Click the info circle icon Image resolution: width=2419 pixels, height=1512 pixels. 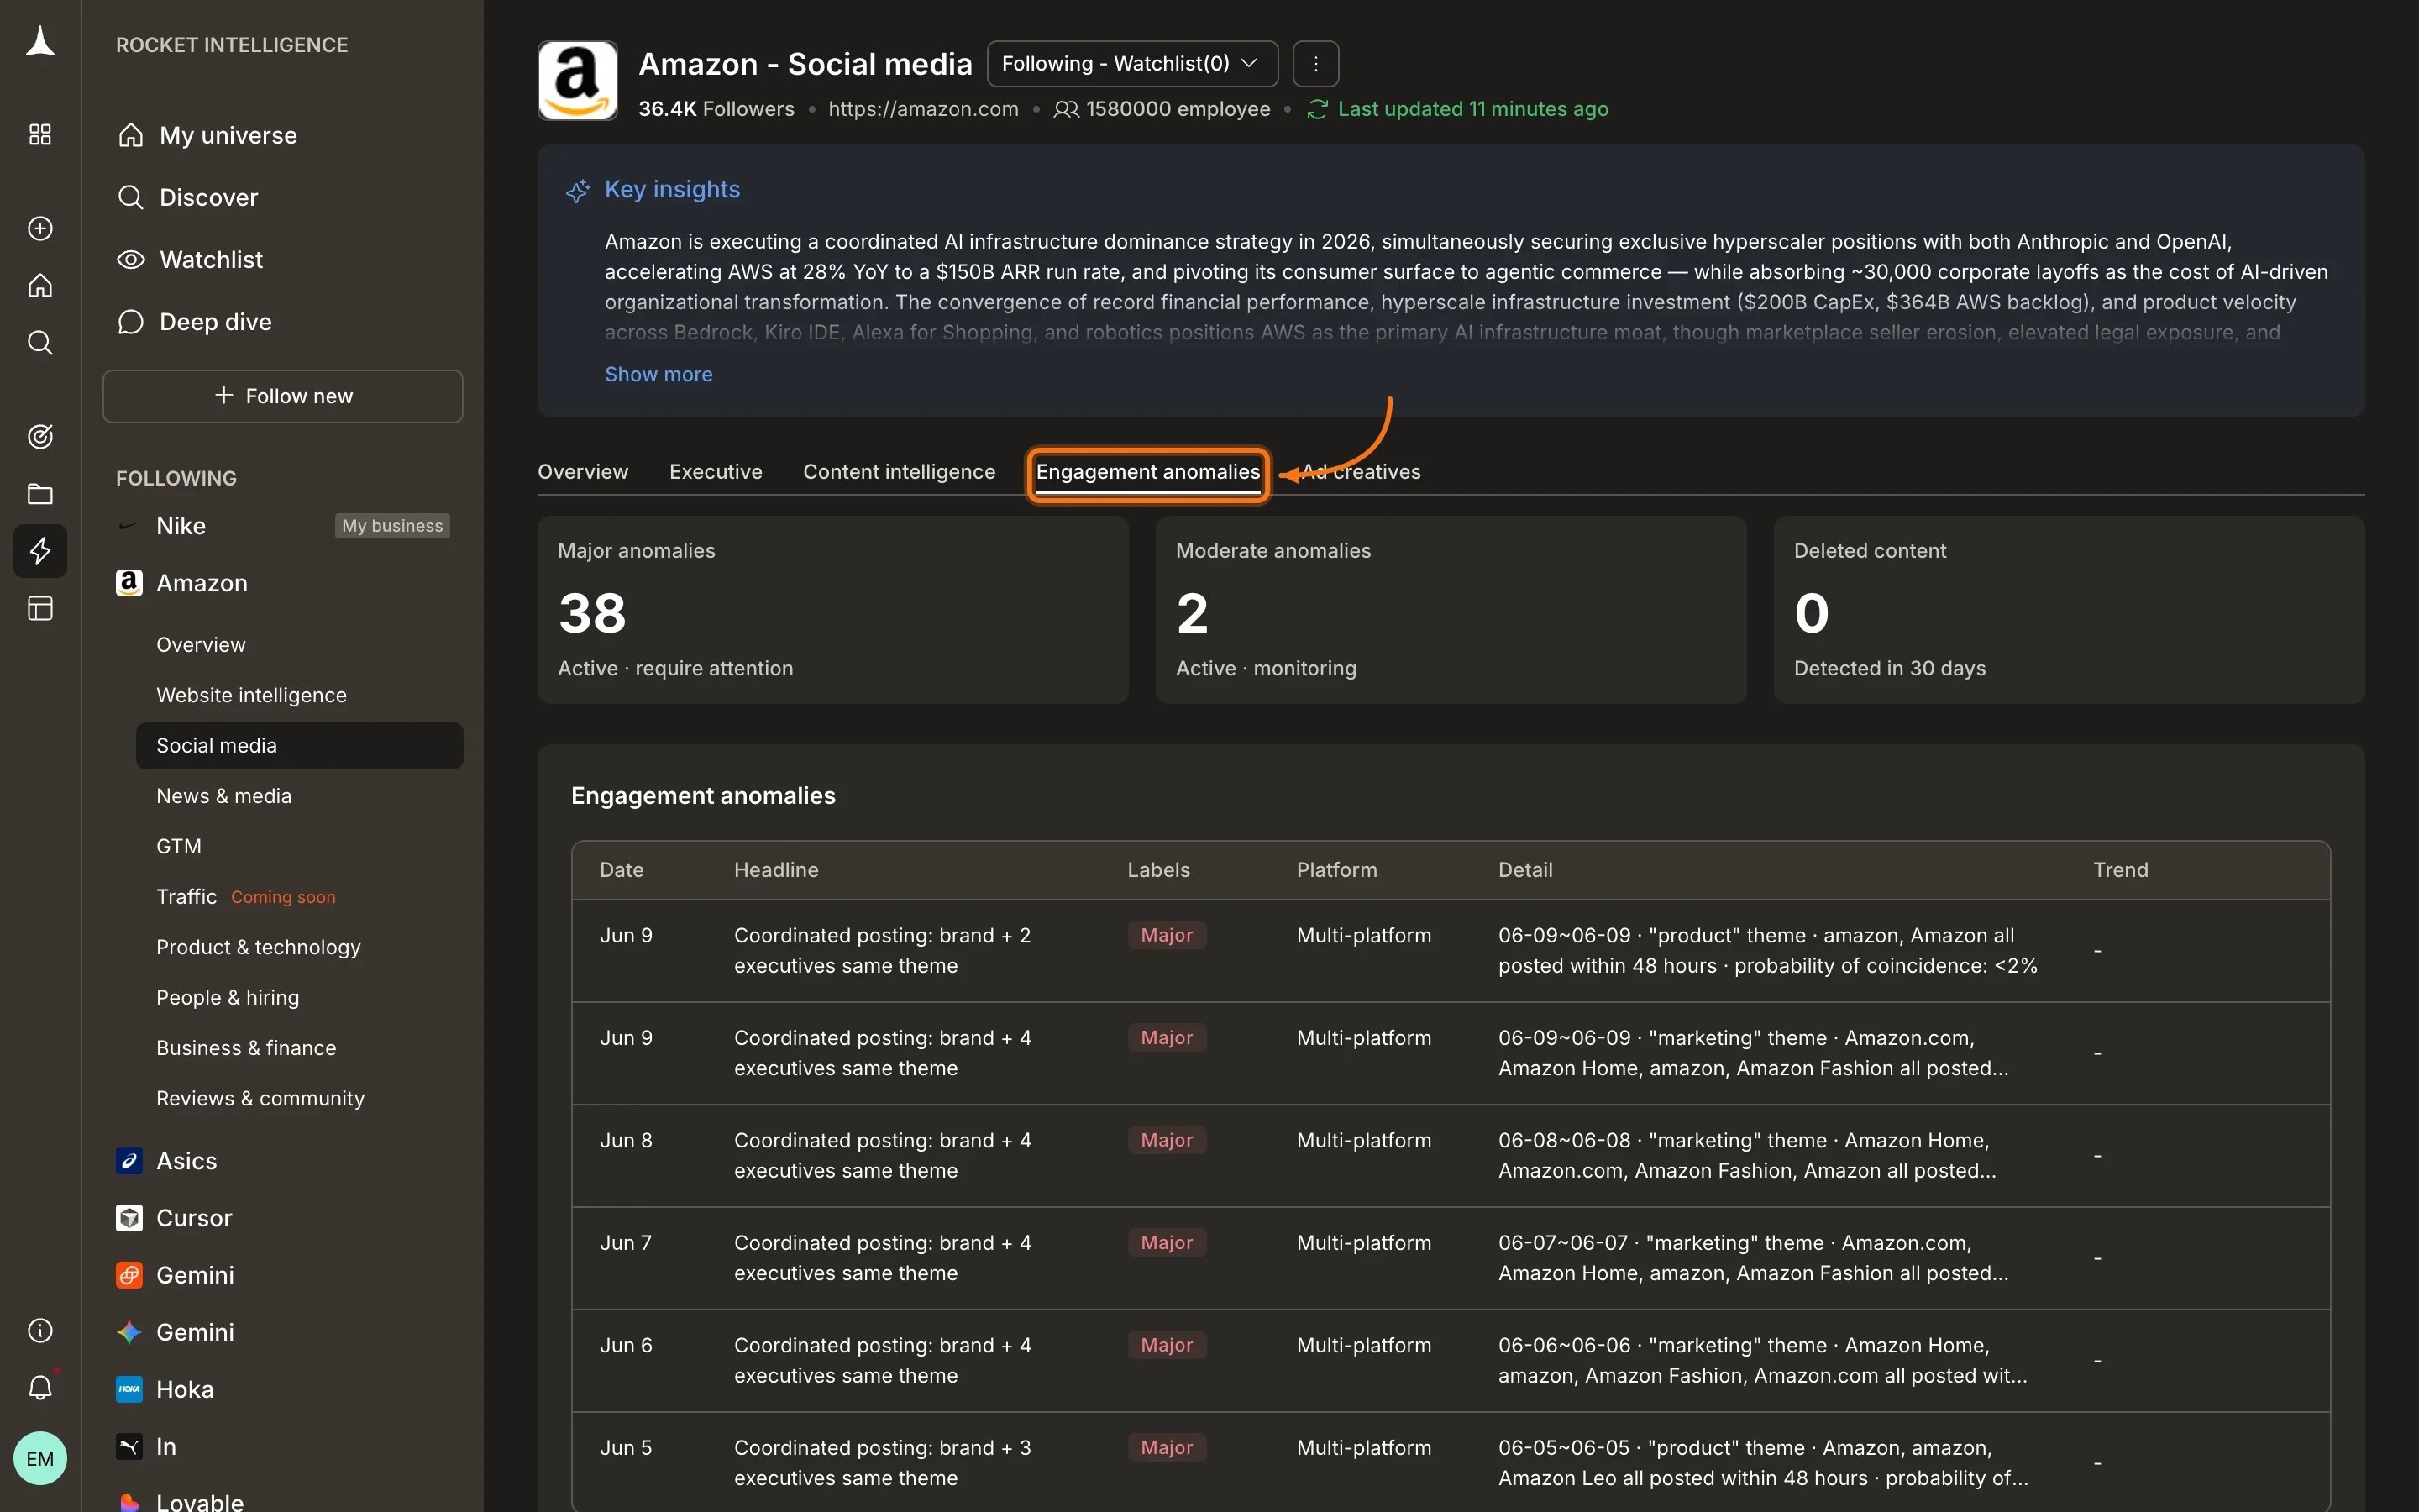(x=40, y=1330)
